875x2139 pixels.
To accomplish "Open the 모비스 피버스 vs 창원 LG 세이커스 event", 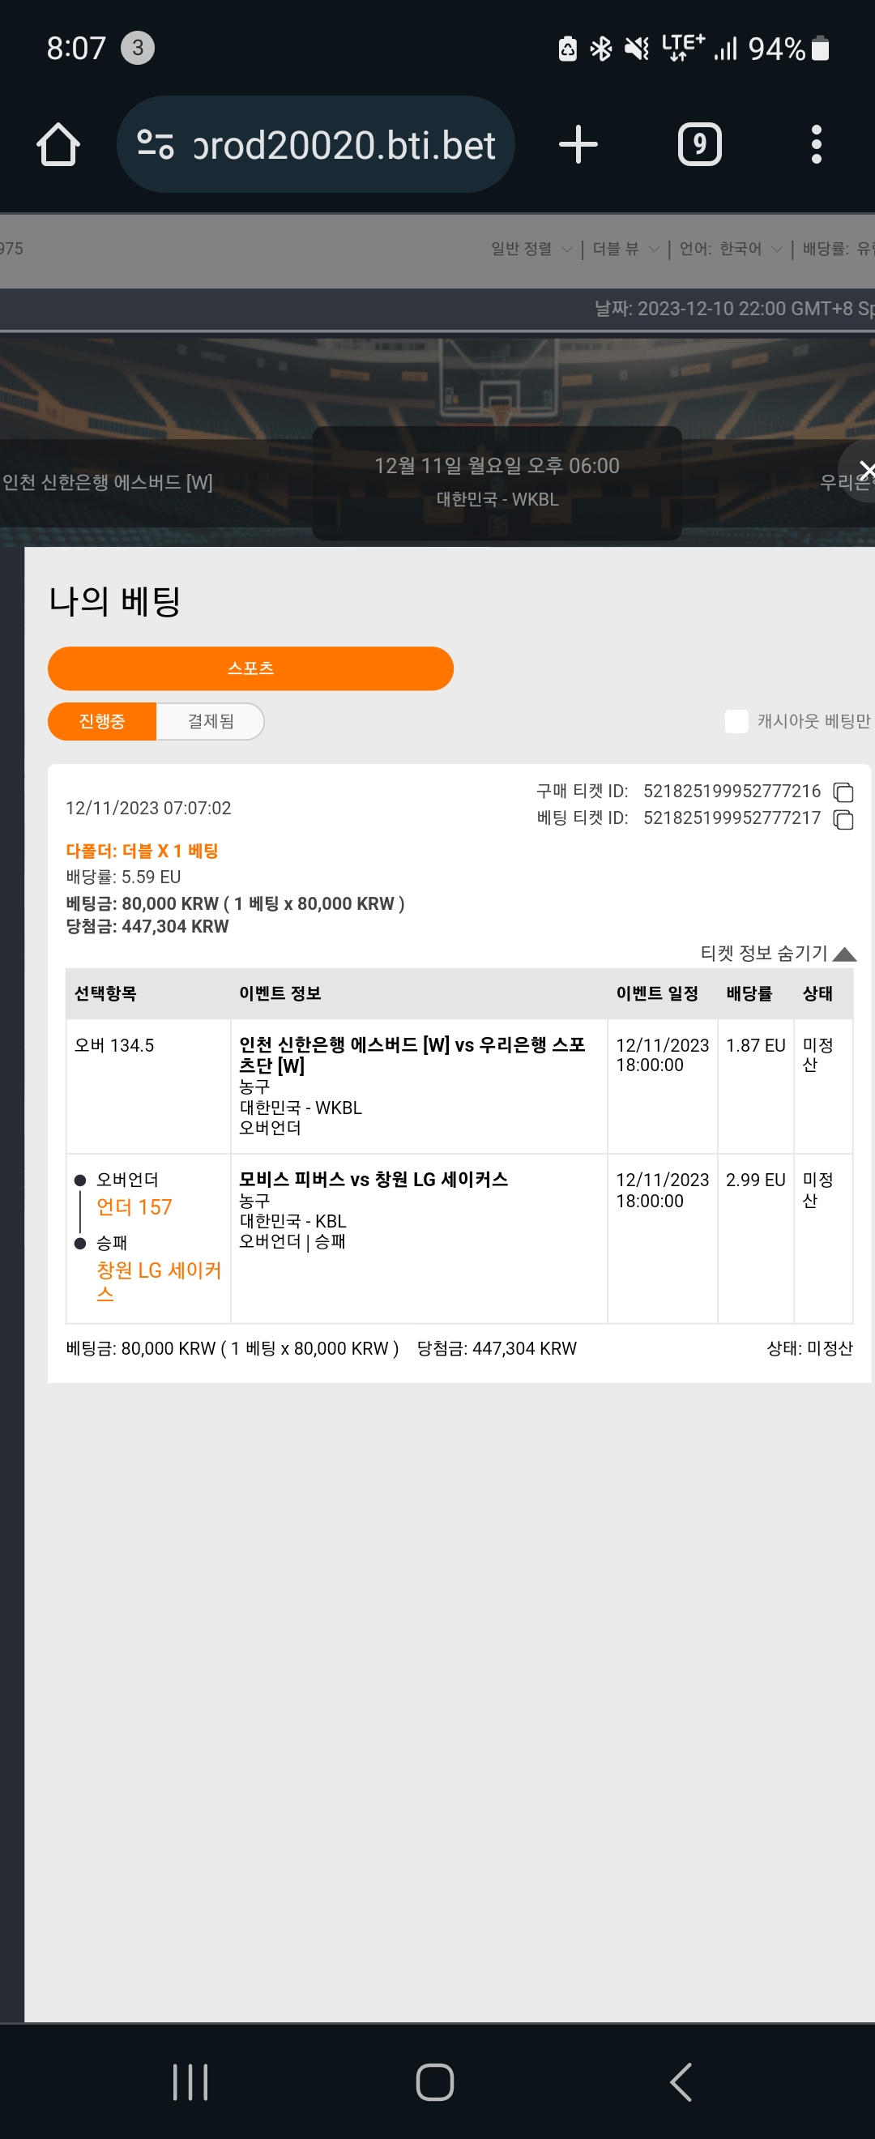I will click(373, 1178).
